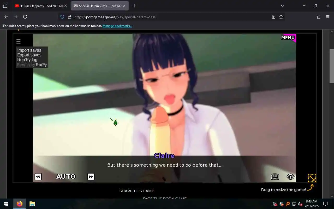
Task: Roll back dialogue with rewind button
Action: 38,177
